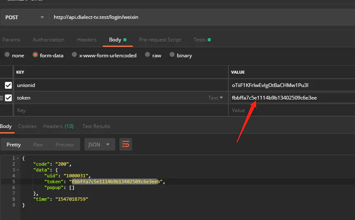The image size is (355, 220).
Task: Toggle word wrap icon in response toolbar
Action: pyautogui.click(x=126, y=144)
